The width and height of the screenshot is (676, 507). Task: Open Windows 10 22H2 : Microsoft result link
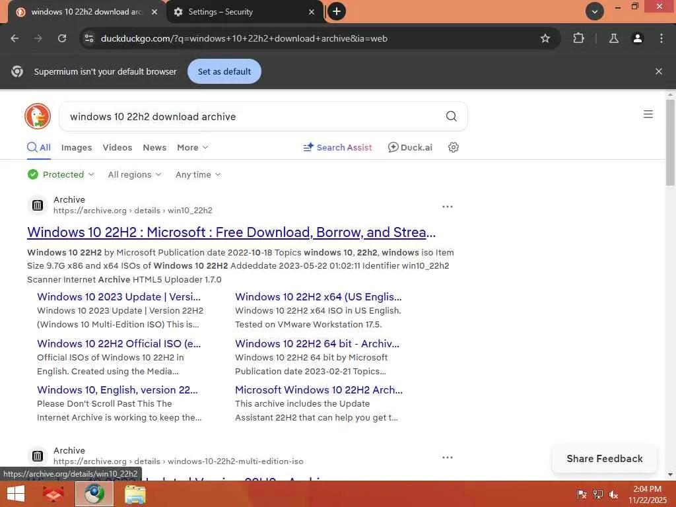[x=232, y=232]
